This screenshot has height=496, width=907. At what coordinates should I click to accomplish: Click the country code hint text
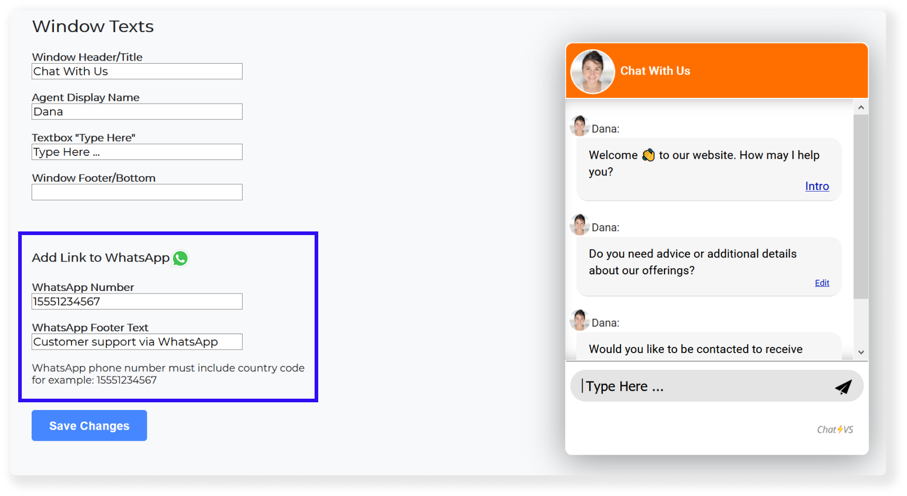[x=168, y=374]
